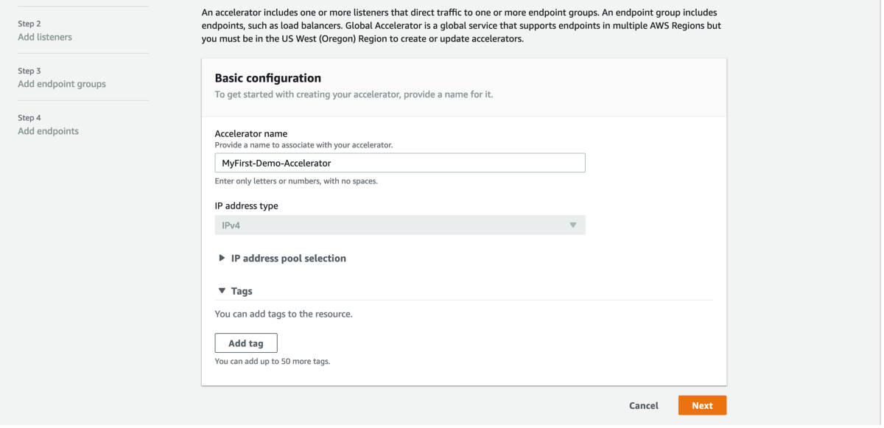Navigate to Step 3 Add endpoint groups
This screenshot has width=884, height=428.
coord(61,84)
